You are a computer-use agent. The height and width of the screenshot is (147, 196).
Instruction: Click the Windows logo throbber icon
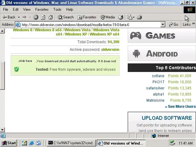tap(190, 10)
